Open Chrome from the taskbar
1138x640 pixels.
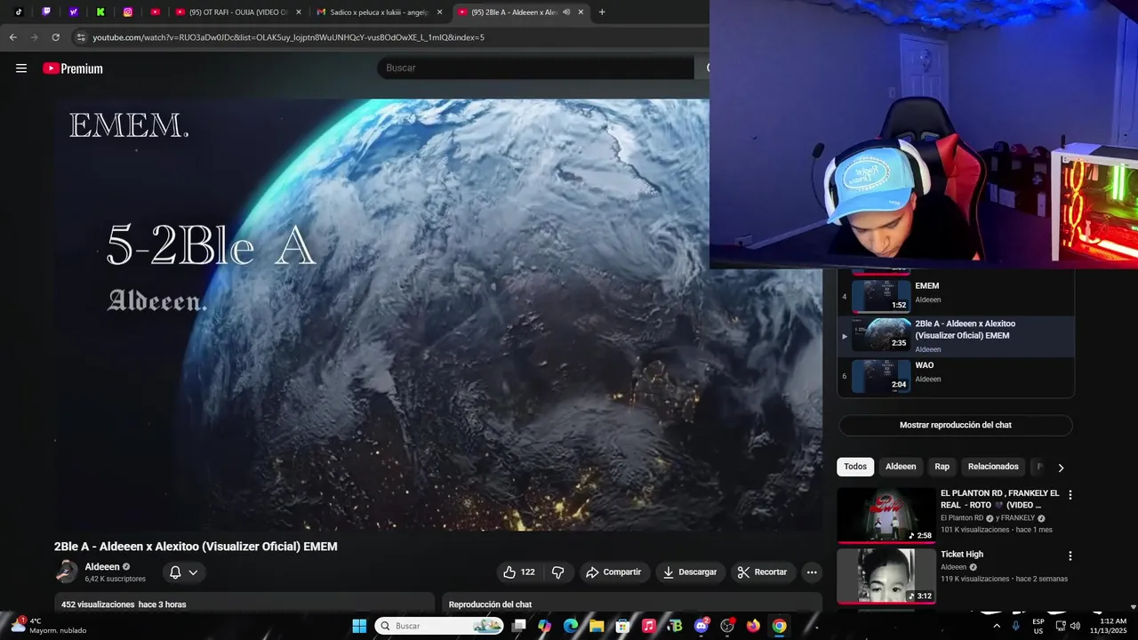pos(779,626)
